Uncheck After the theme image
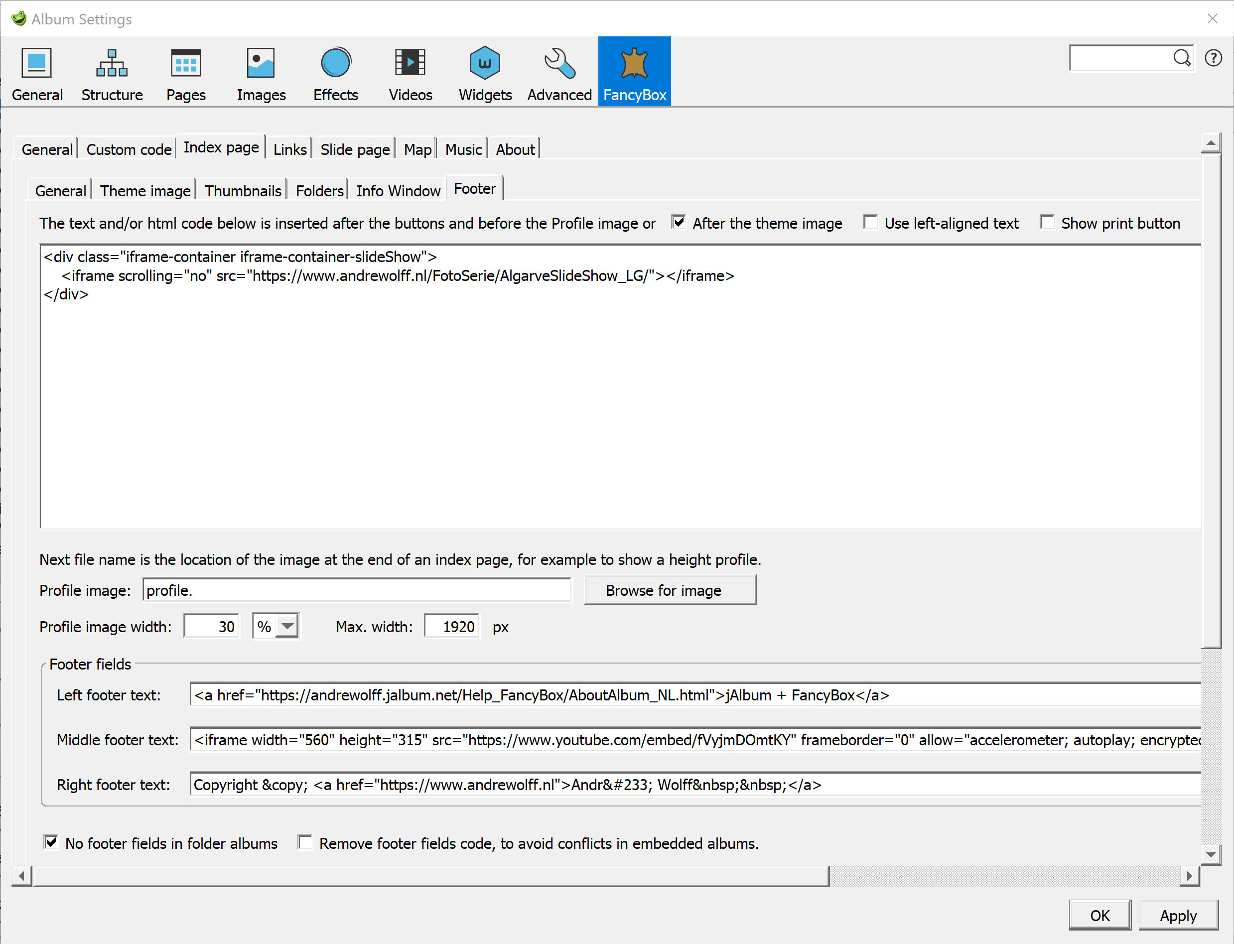 (679, 222)
